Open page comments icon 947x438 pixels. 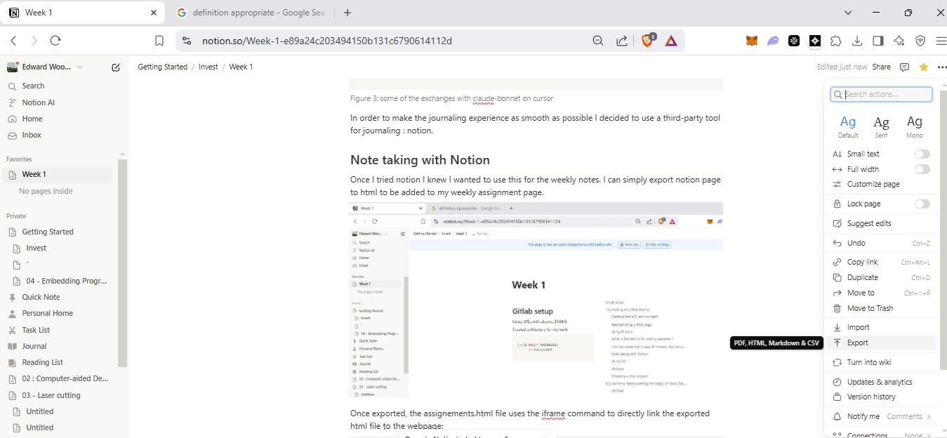click(904, 67)
